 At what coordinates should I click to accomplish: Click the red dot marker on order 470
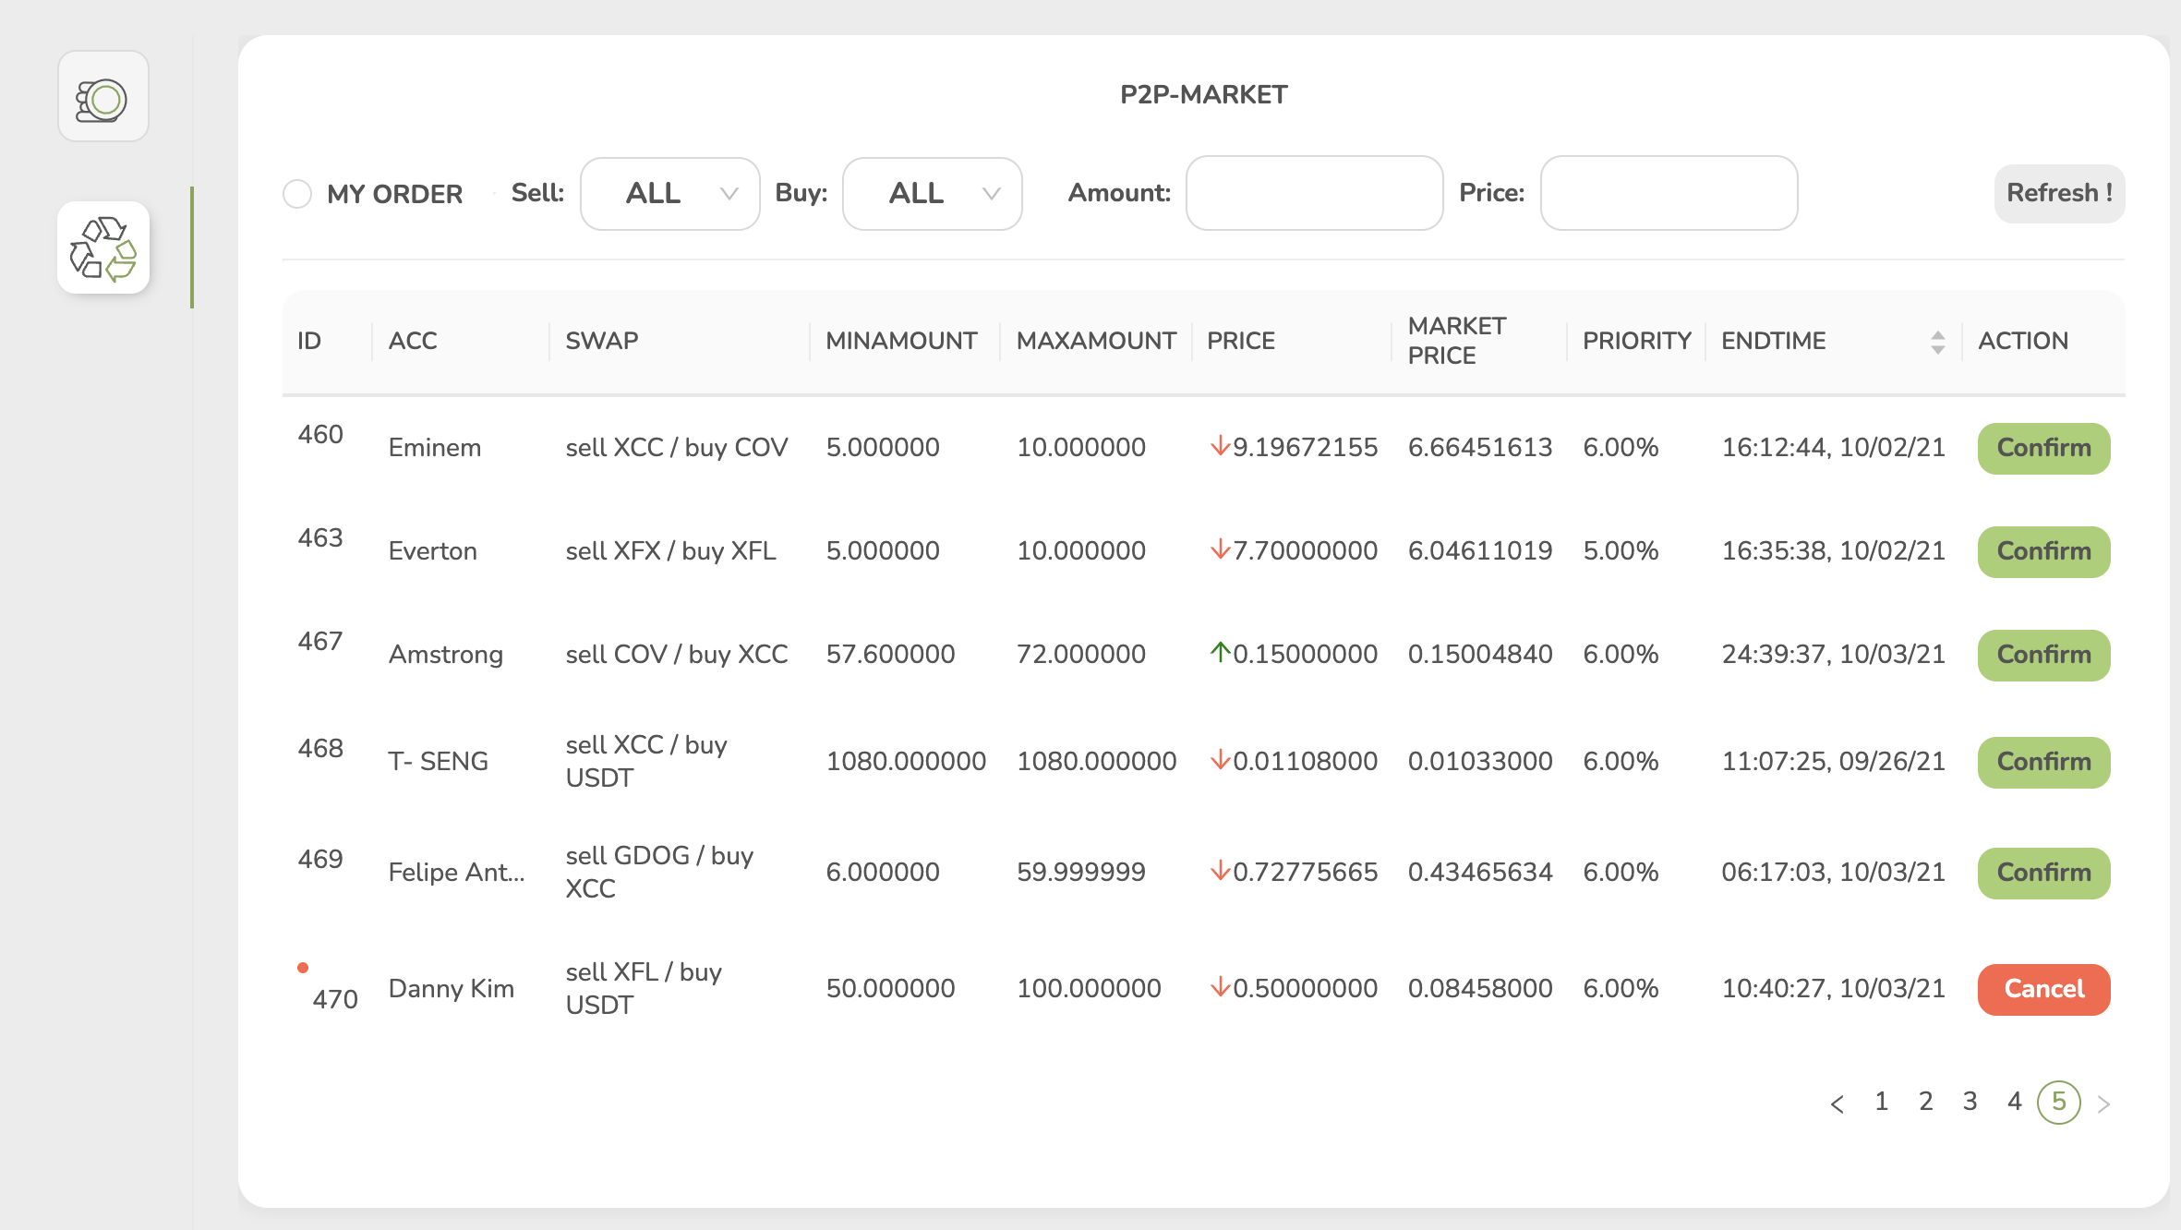tap(303, 968)
